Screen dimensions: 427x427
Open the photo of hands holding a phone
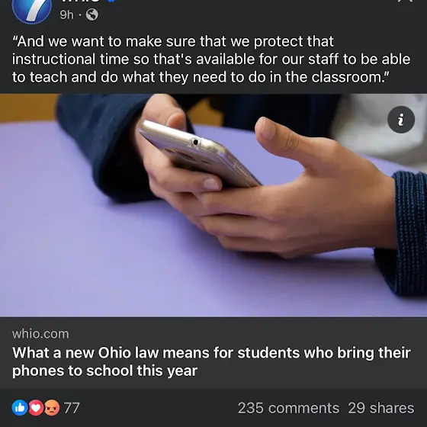[x=213, y=205]
